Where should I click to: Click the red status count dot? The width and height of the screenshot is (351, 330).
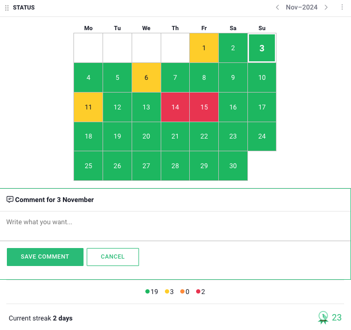(198, 291)
